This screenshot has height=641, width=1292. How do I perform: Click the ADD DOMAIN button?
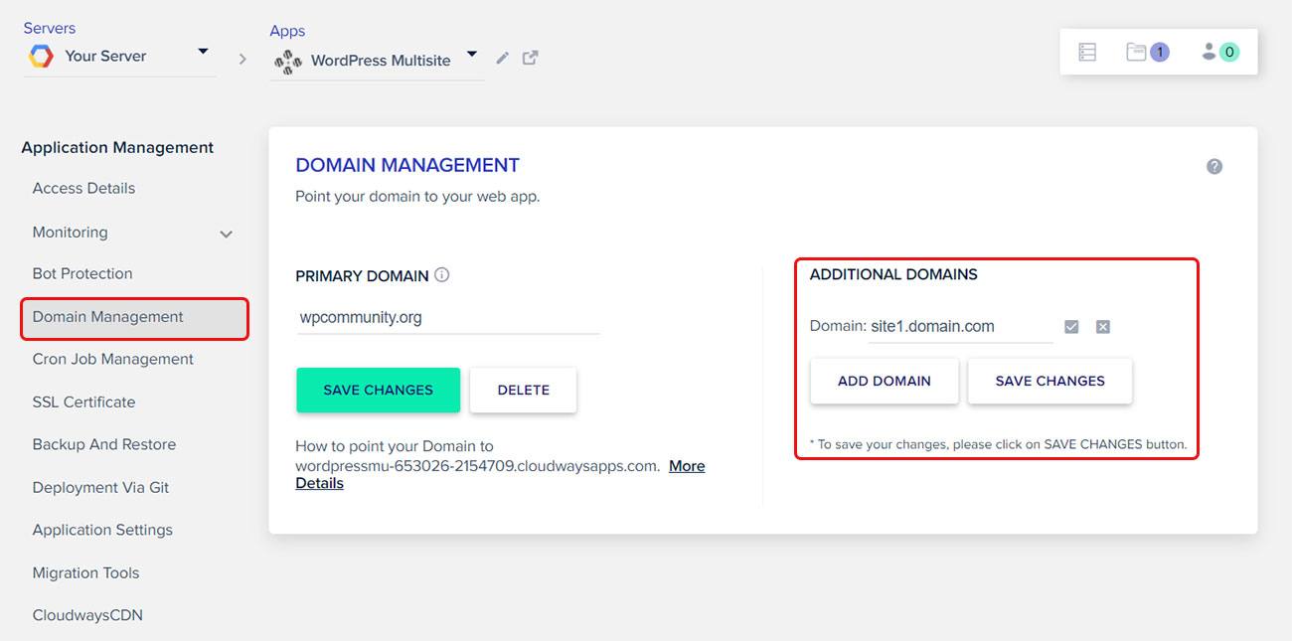coord(885,381)
